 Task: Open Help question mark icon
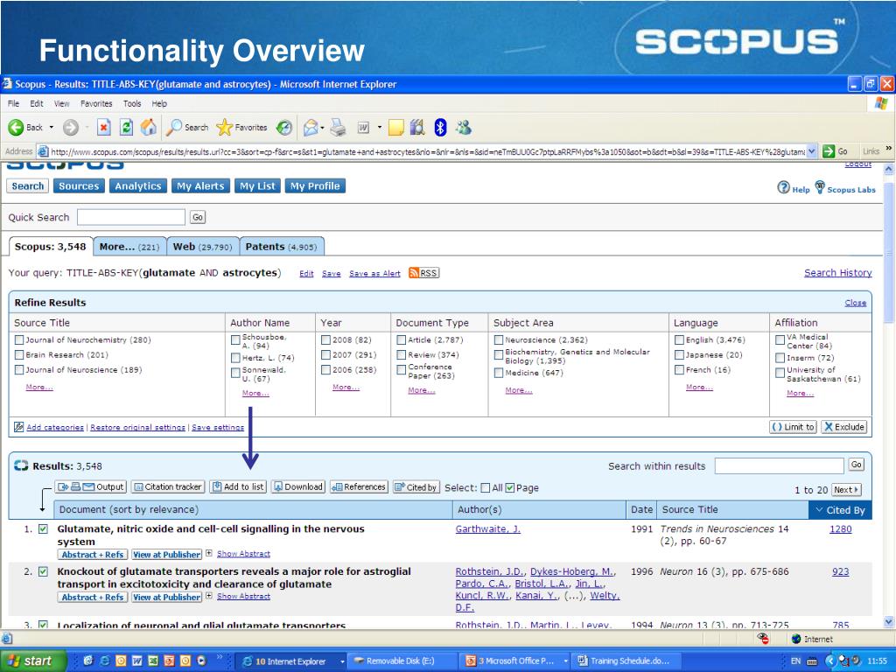point(783,187)
